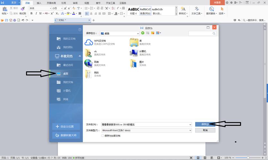Open My Cloud Documents (我的云文档) in sidebar
This screenshot has width=268, height=160.
(66, 39)
